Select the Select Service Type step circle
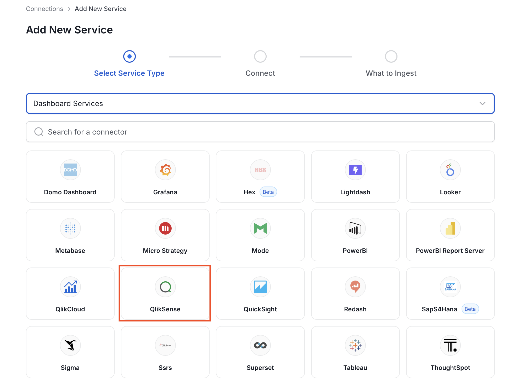The height and width of the screenshot is (384, 516). 130,56
